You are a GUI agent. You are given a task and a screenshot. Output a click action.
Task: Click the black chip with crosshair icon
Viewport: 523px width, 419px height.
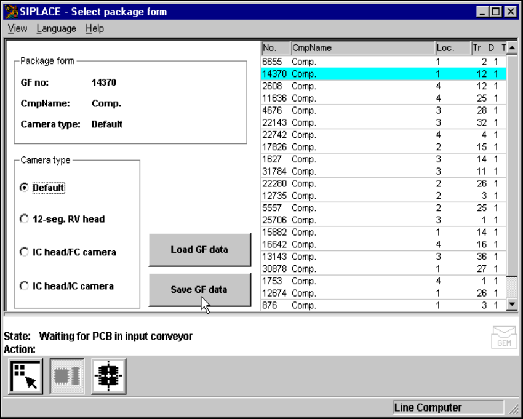pos(108,377)
